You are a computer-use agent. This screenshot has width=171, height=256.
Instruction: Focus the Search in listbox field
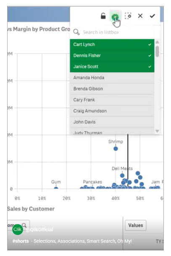pos(114,32)
